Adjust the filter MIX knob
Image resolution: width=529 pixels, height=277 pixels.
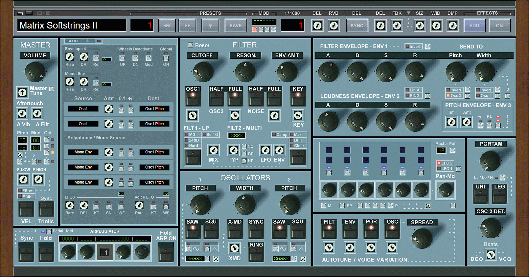(214, 150)
